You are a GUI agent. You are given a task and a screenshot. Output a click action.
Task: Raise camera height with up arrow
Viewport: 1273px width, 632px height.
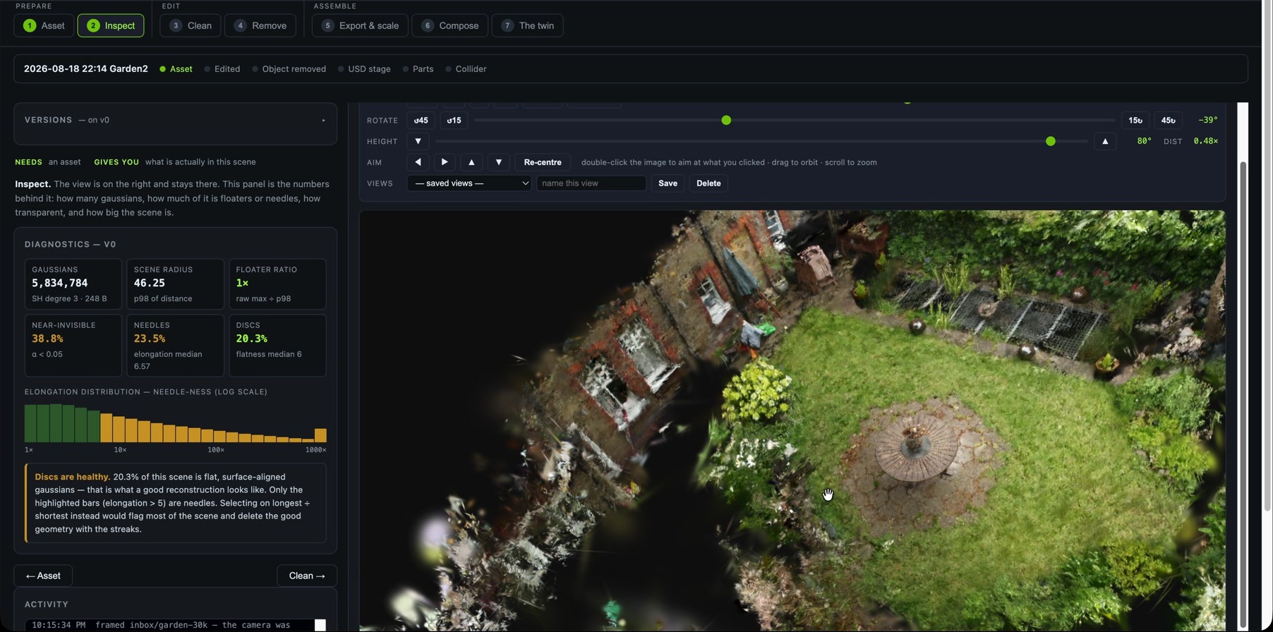1105,142
